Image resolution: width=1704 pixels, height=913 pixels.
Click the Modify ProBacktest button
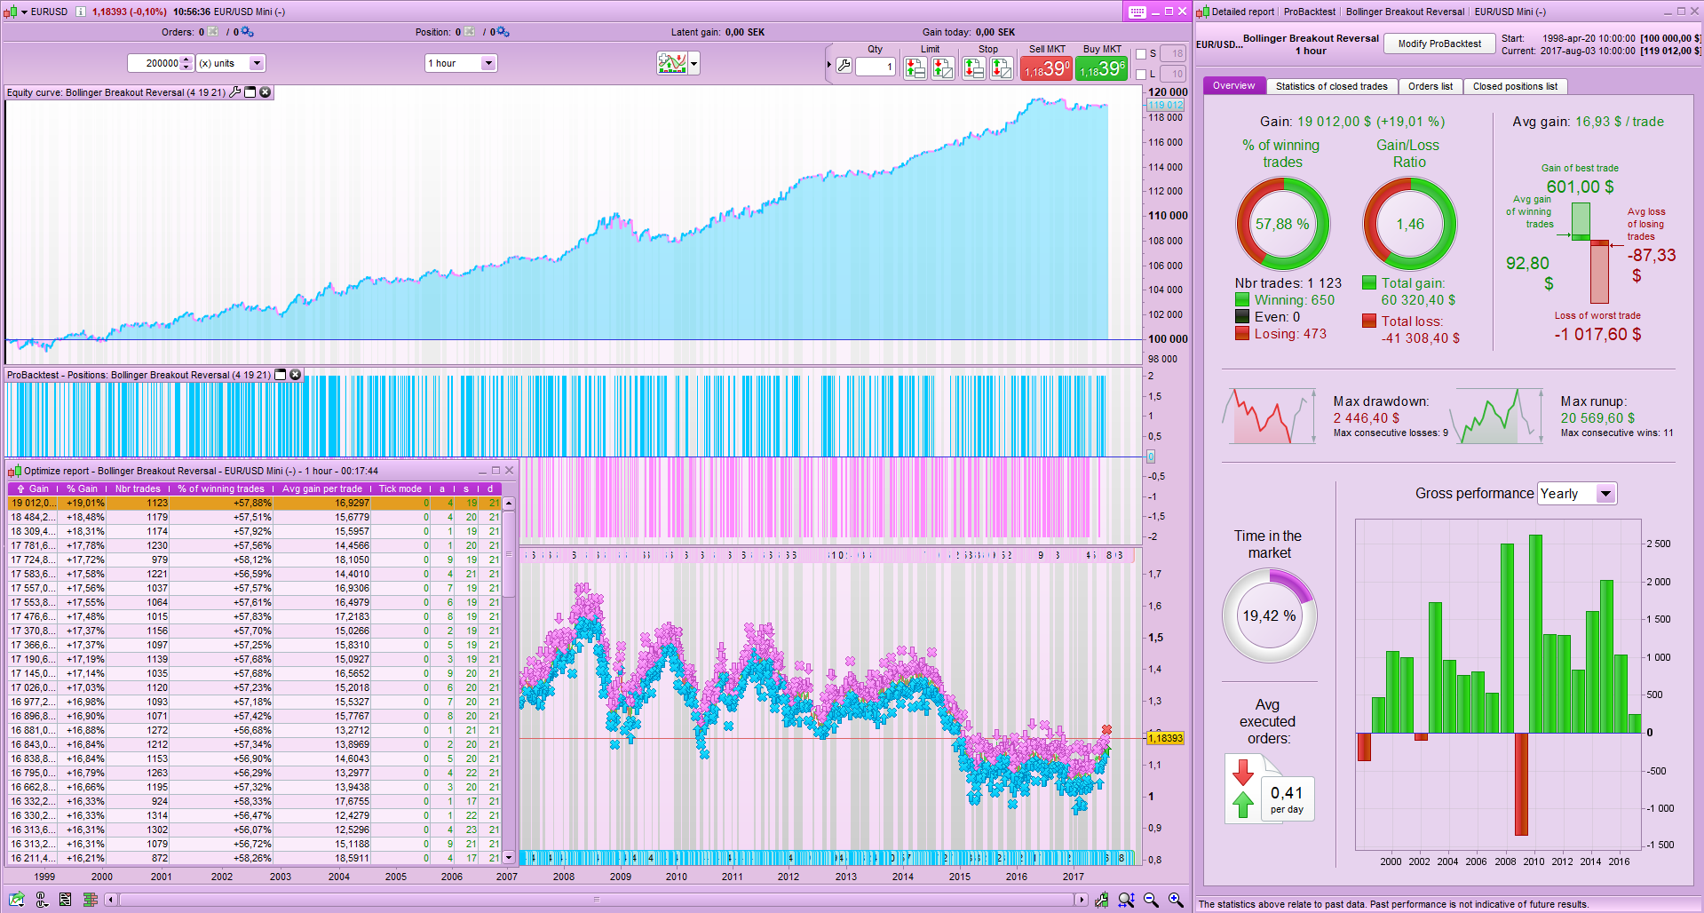[1438, 44]
